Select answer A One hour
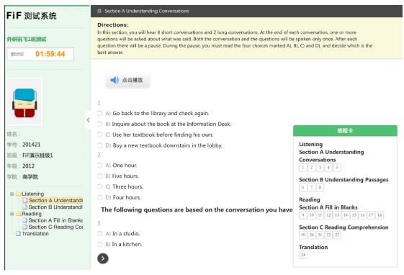 click(x=99, y=166)
